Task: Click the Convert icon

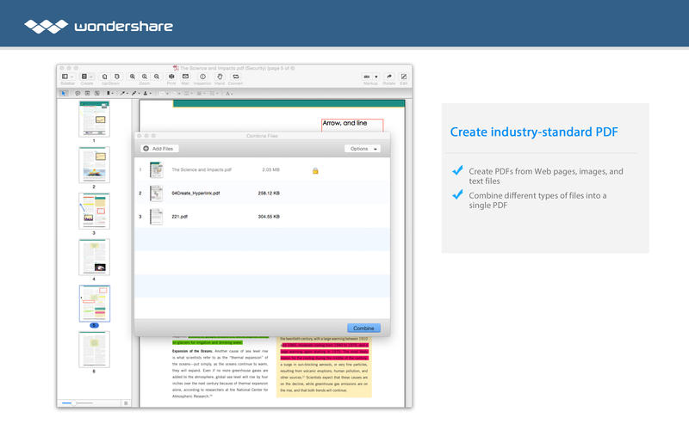Action: [x=235, y=77]
